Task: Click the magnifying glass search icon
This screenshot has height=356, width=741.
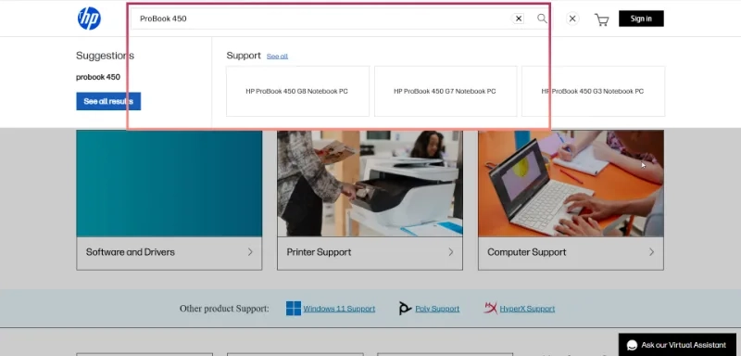Action: tap(542, 19)
